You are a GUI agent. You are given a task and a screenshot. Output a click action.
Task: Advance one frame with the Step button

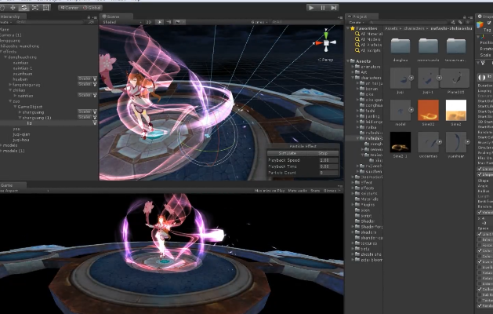[334, 8]
